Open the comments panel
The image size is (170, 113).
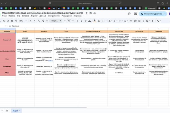click(135, 14)
